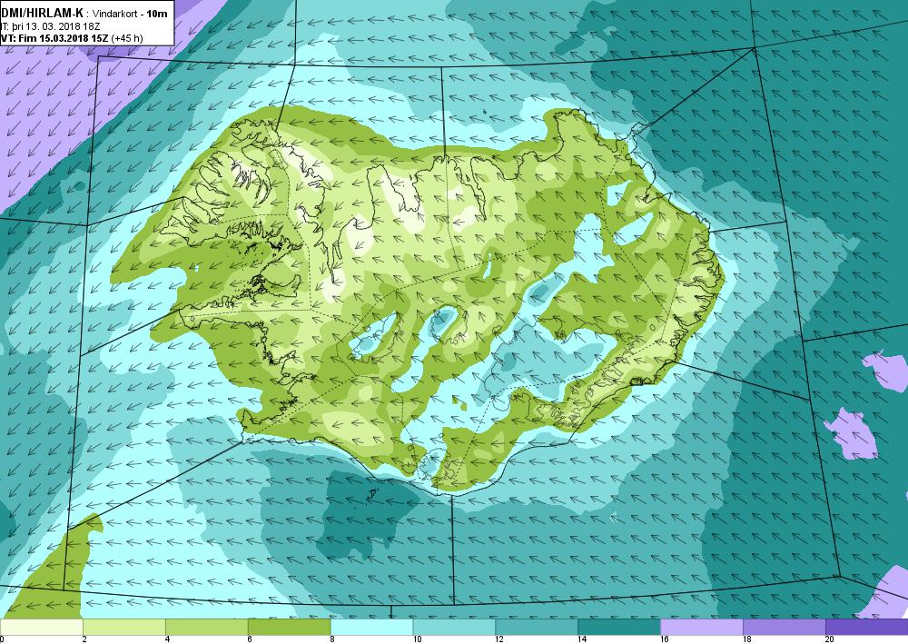Viewport: 908px width, 644px height.
Task: Click the legend tick label '8'
Action: 332,639
